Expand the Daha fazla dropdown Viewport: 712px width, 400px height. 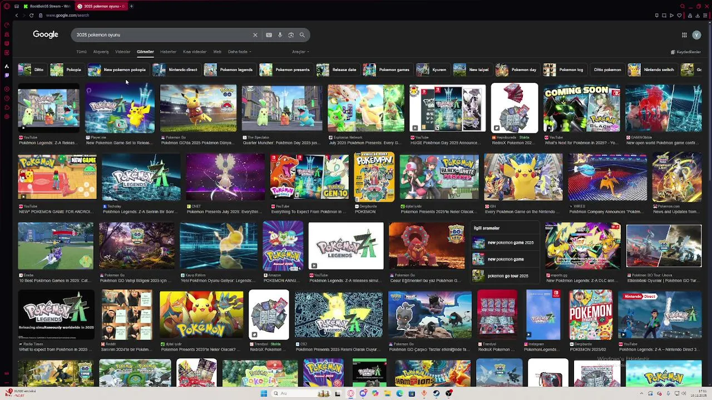coord(240,52)
